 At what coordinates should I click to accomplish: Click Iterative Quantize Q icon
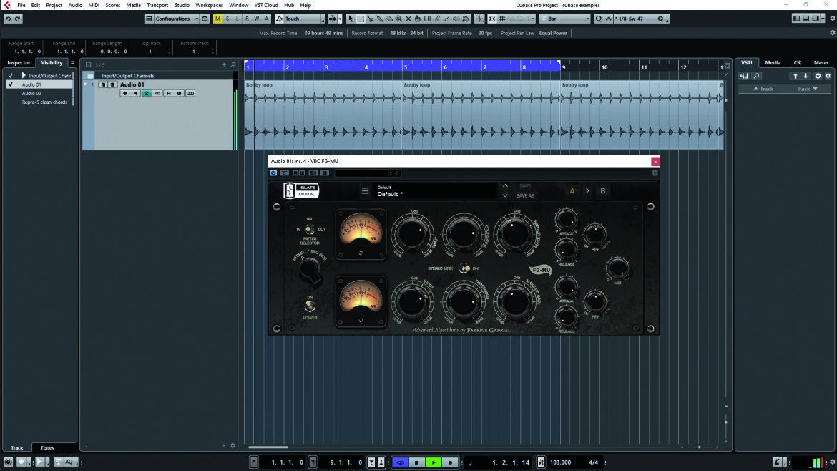(x=598, y=19)
